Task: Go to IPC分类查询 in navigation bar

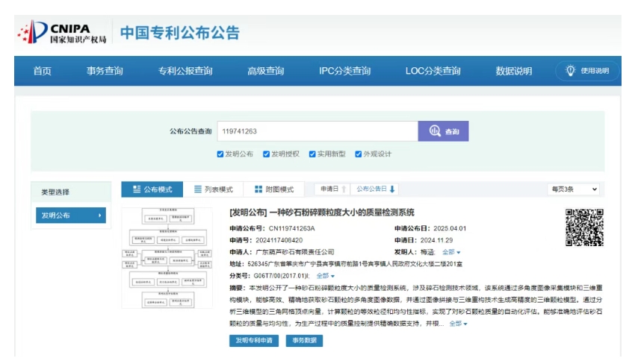Action: (x=344, y=71)
